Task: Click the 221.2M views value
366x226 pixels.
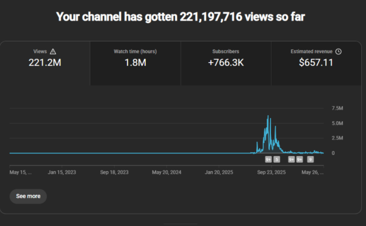Action: point(45,63)
